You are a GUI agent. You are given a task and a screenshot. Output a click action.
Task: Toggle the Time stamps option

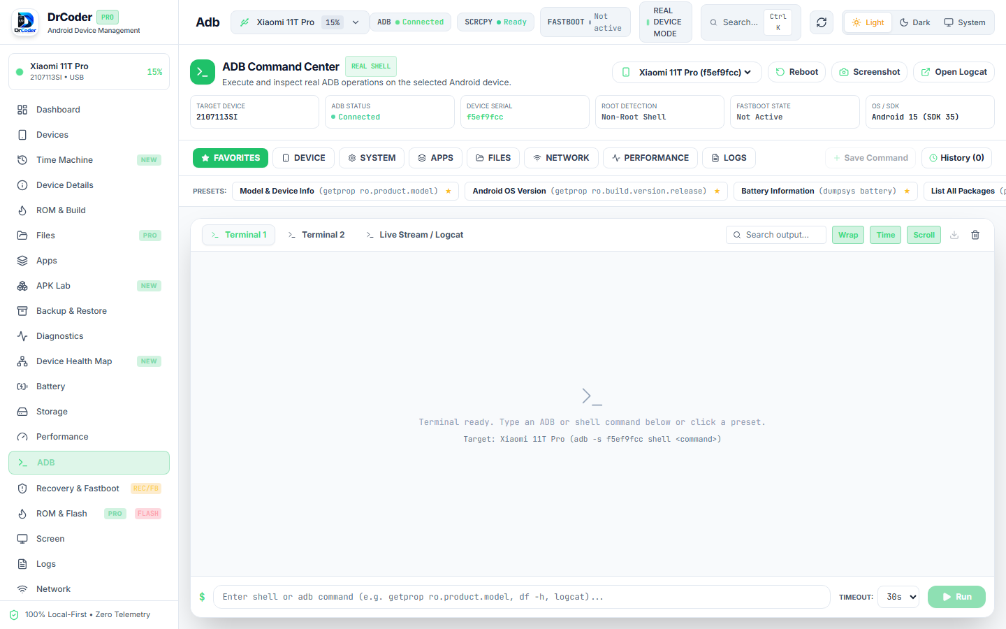886,235
